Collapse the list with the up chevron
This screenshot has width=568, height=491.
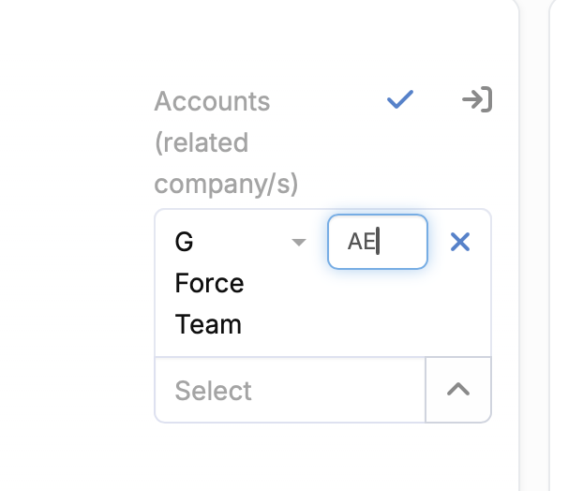[458, 390]
